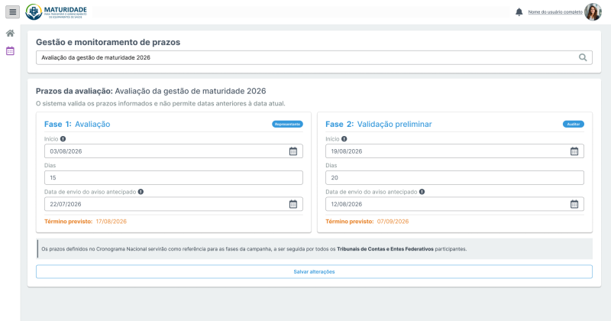Click the Salvar alterações button

point(314,272)
